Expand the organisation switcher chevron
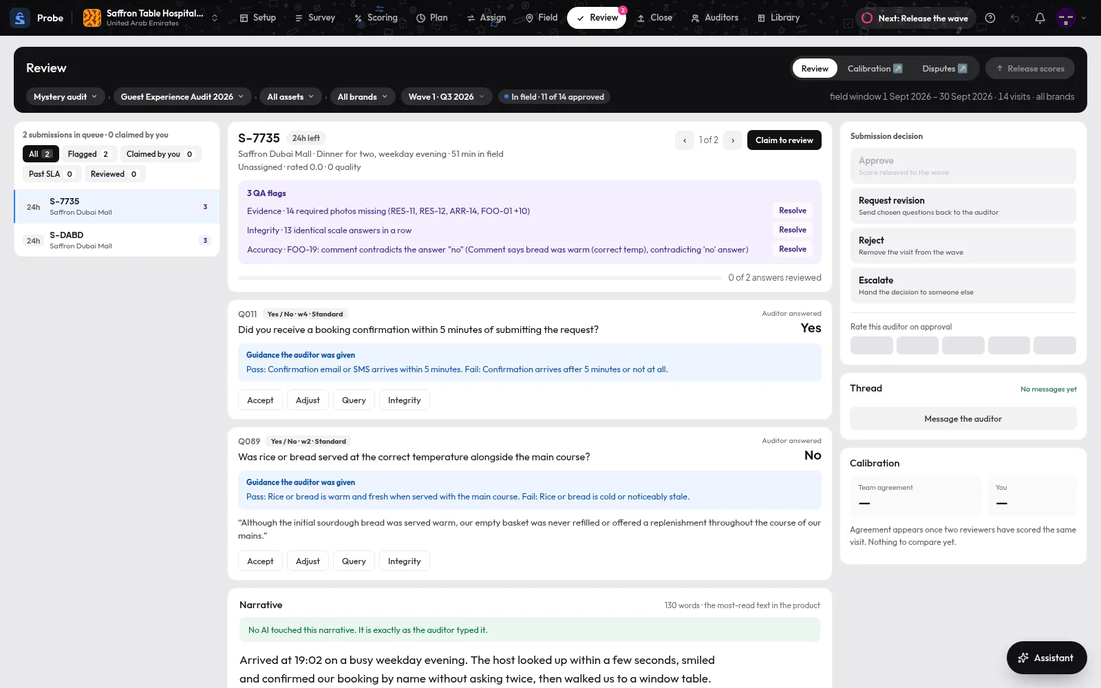 point(215,18)
